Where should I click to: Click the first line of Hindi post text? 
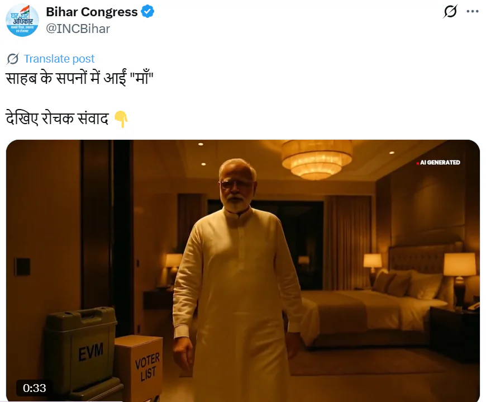pos(80,78)
